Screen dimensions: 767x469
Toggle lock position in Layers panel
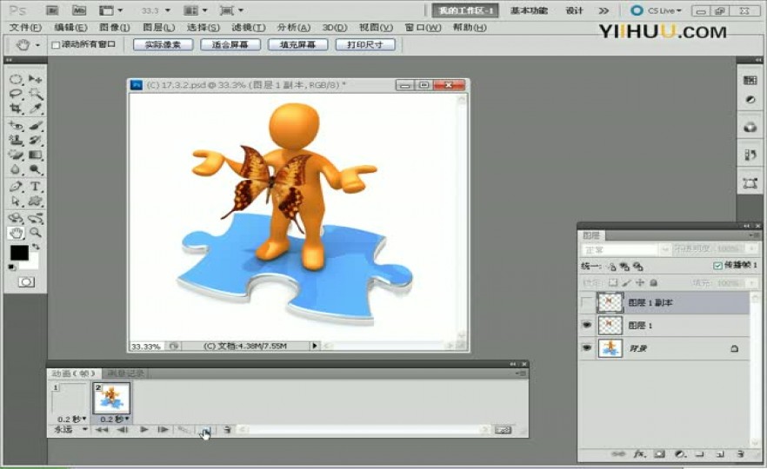pyautogui.click(x=640, y=283)
